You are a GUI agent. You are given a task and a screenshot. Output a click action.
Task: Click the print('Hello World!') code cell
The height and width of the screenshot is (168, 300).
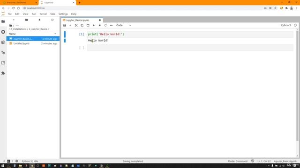point(190,34)
